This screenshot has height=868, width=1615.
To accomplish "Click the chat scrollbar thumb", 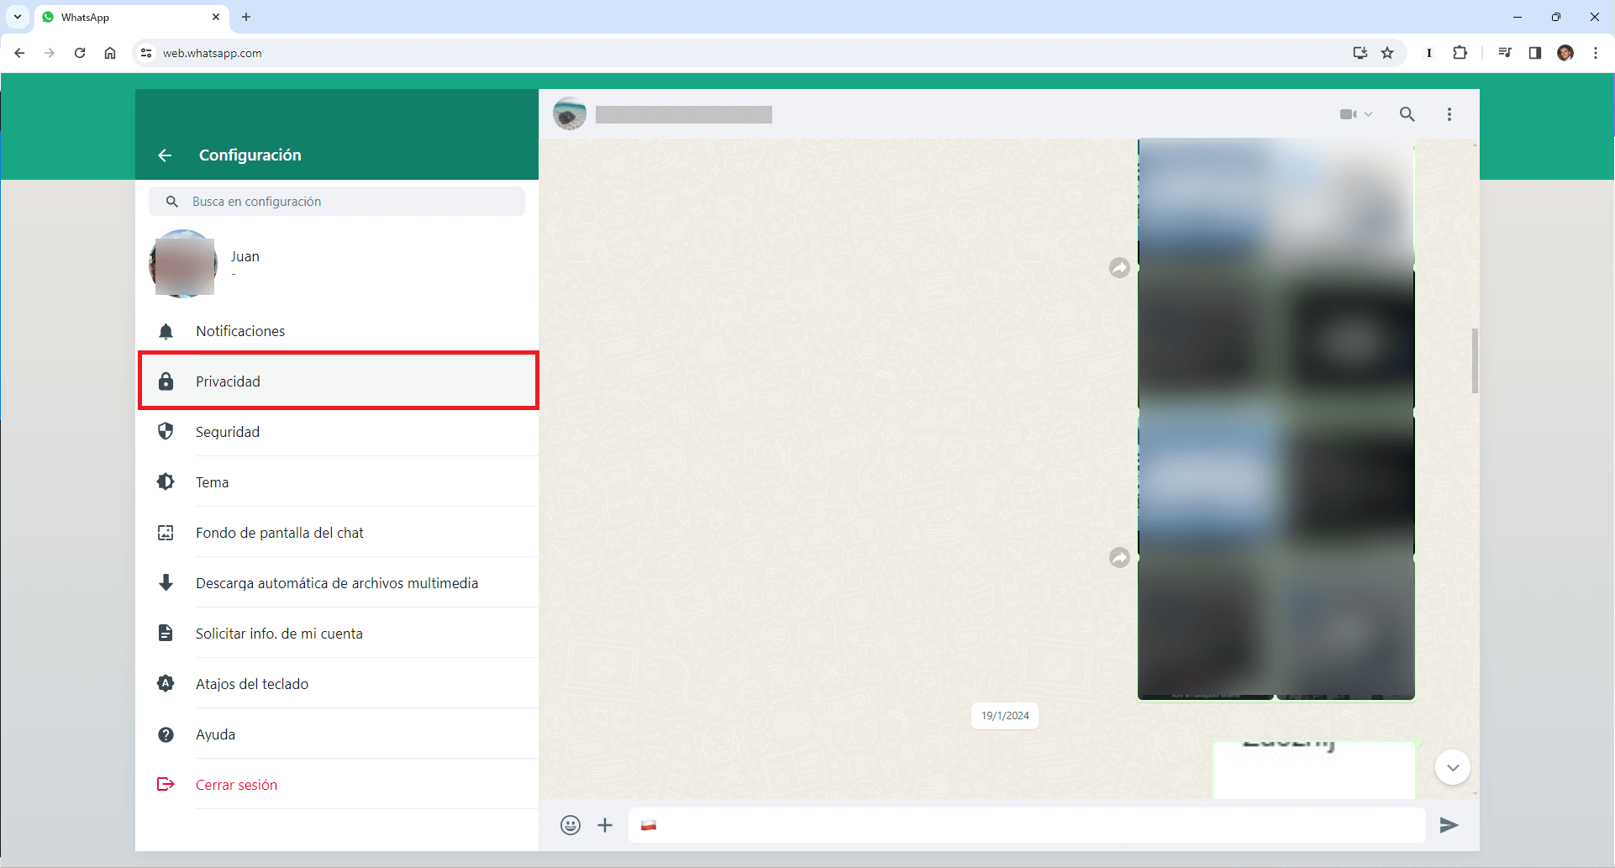I will 1475,361.
